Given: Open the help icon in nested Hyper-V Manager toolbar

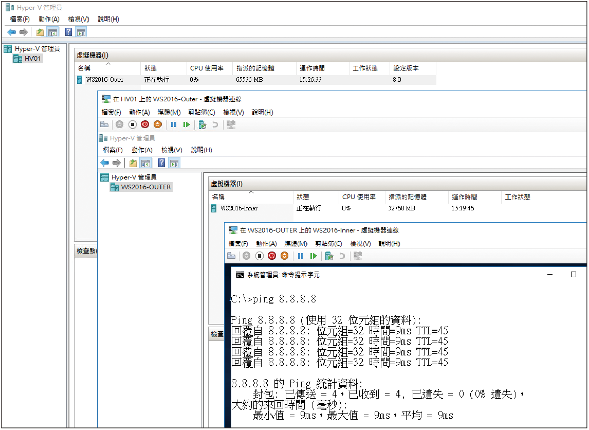Looking at the screenshot, I should (x=161, y=163).
